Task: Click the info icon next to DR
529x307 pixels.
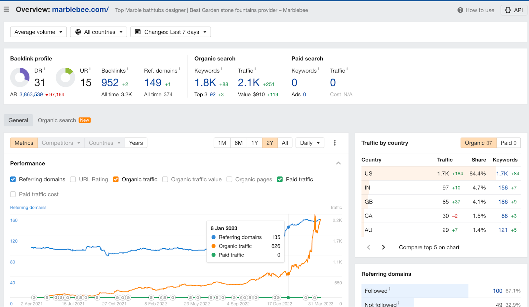Action: point(44,69)
